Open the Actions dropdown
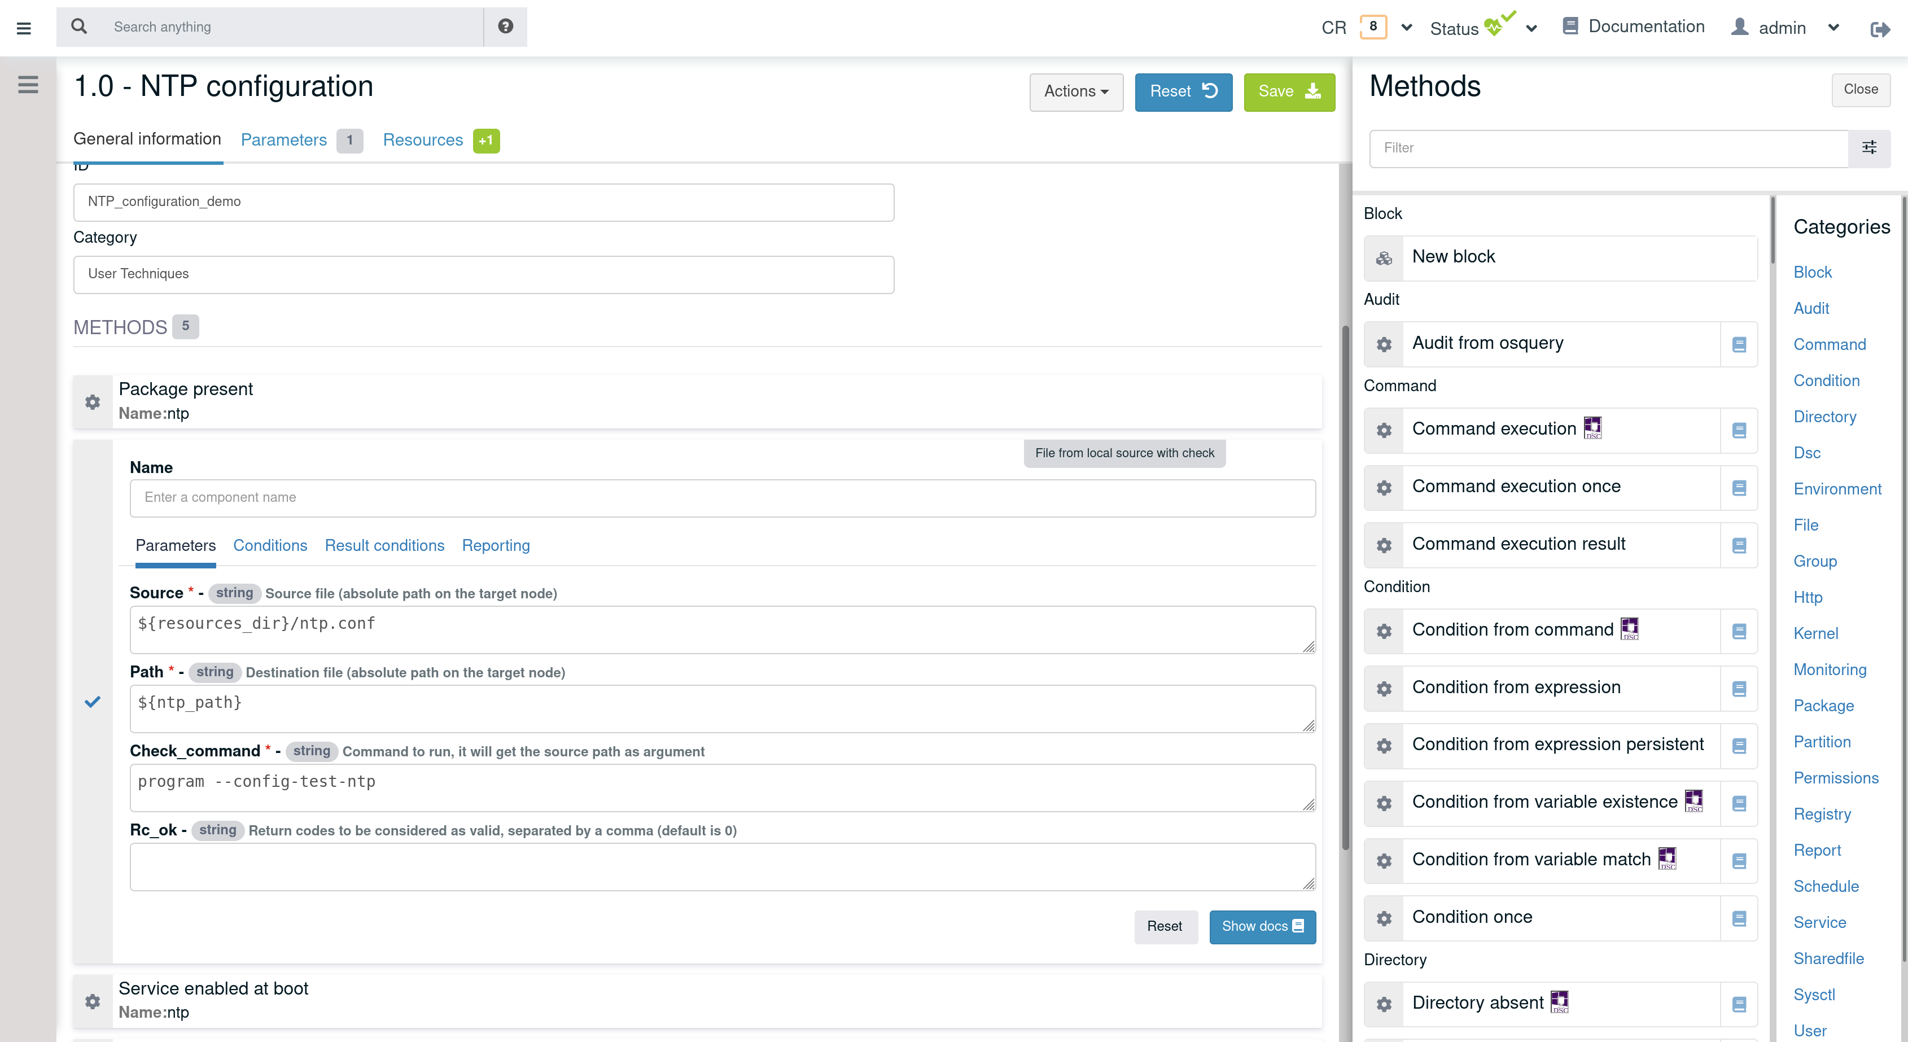 tap(1075, 92)
